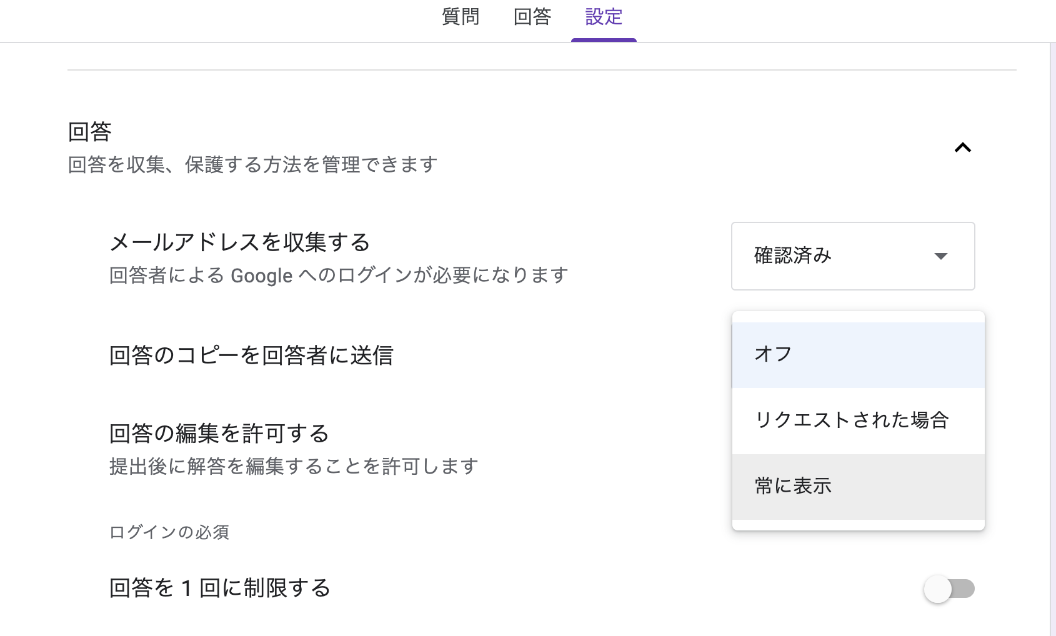Image resolution: width=1056 pixels, height=636 pixels.
Task: Open the 確認済み email collection dropdown
Action: click(852, 256)
